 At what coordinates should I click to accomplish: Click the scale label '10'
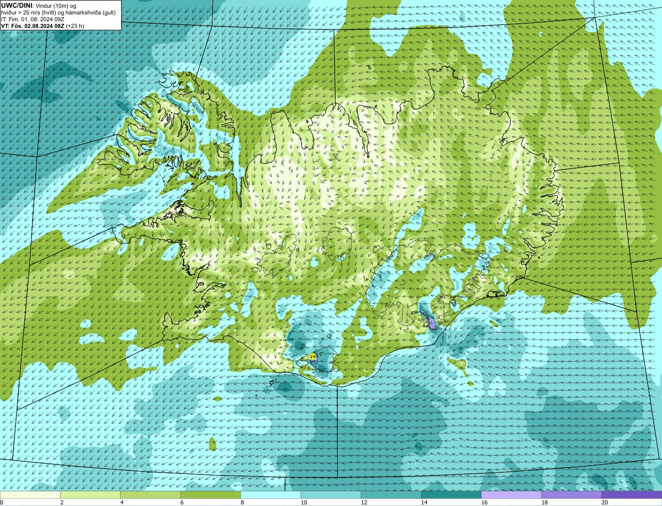tap(304, 502)
